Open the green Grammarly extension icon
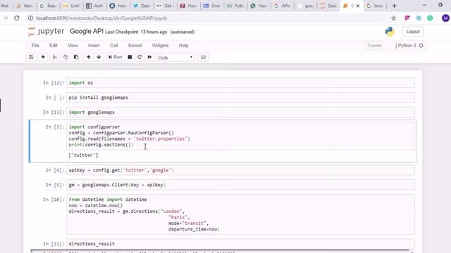The image size is (451, 253). point(430,18)
